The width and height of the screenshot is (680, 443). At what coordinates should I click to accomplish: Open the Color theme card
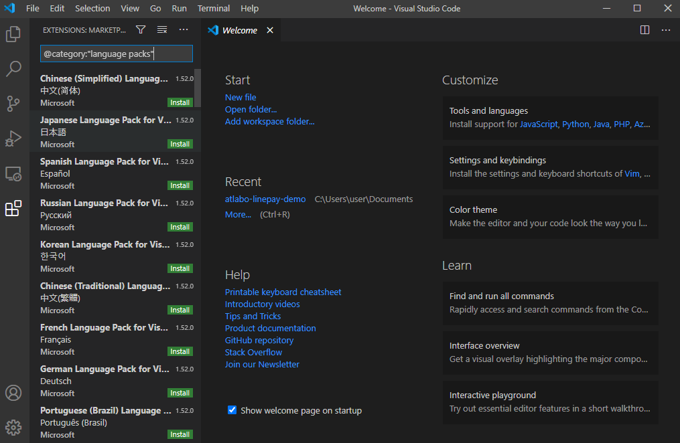(x=550, y=217)
